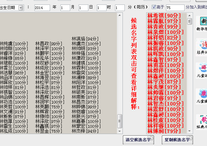The image size is (207, 146).
Task: Open the 儿童健康 health icon
Action: 203,94
